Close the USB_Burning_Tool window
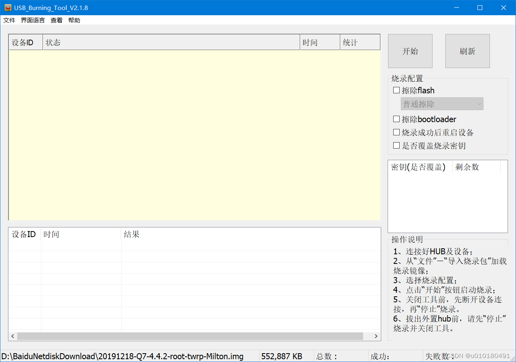The image size is (516, 362). click(504, 8)
